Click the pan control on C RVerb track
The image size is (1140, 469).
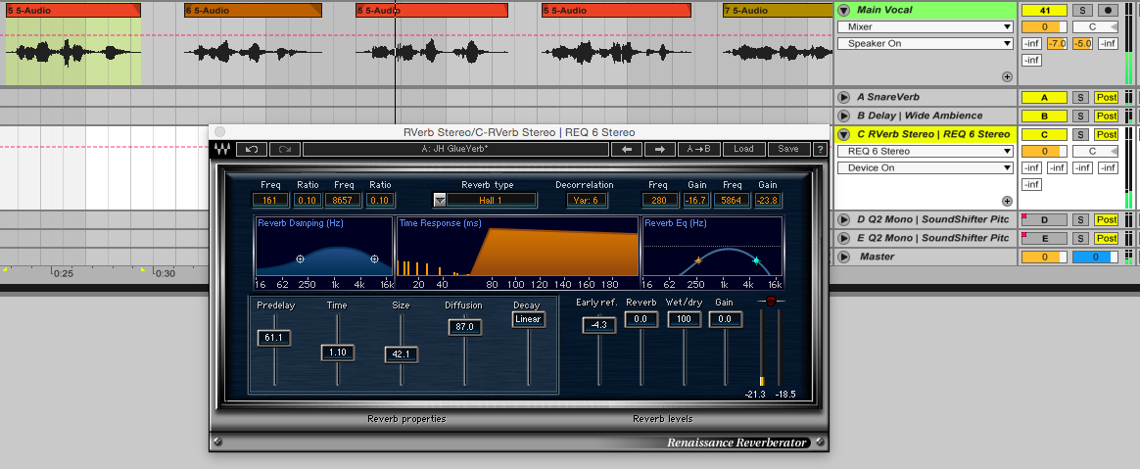coord(1096,151)
